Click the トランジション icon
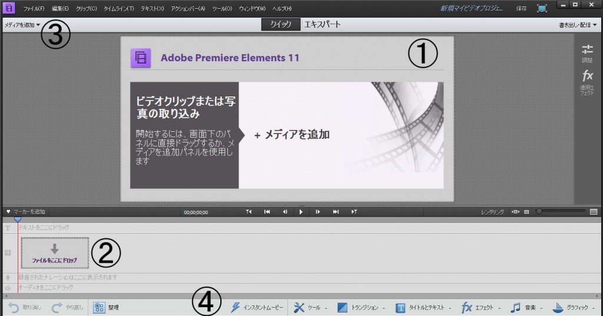The width and height of the screenshot is (603, 316). coord(342,308)
